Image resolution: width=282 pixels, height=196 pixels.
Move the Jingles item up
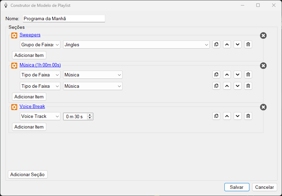click(227, 44)
